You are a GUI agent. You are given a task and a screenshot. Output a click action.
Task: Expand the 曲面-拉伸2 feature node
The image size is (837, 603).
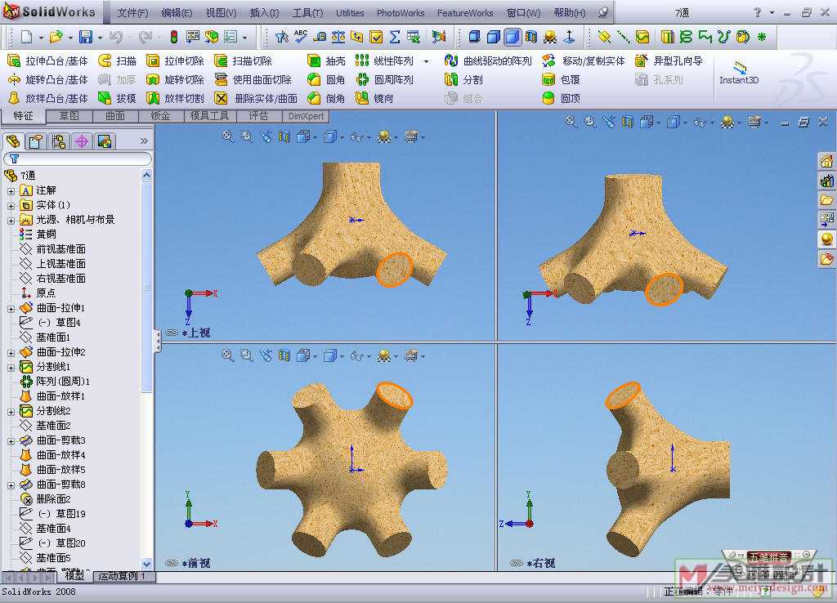[11, 353]
